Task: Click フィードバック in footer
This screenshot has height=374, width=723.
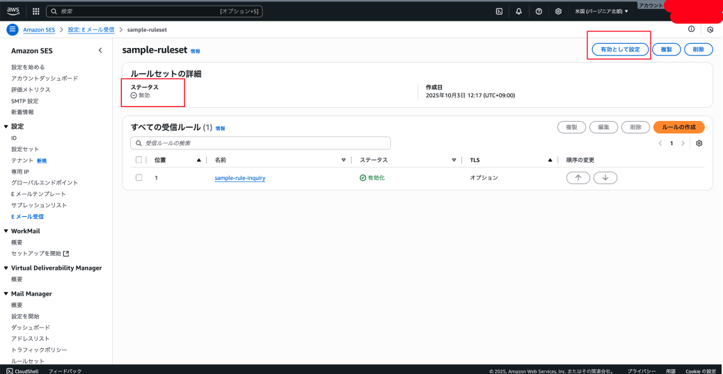Action: click(x=65, y=371)
